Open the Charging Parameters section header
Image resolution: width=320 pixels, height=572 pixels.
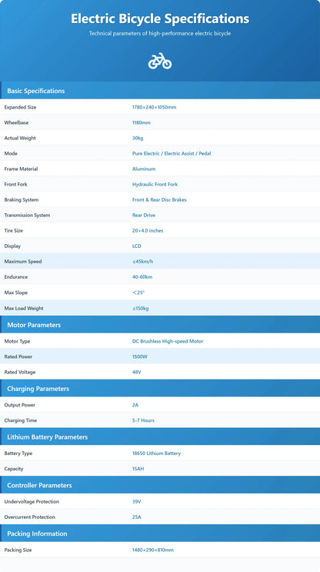click(160, 389)
